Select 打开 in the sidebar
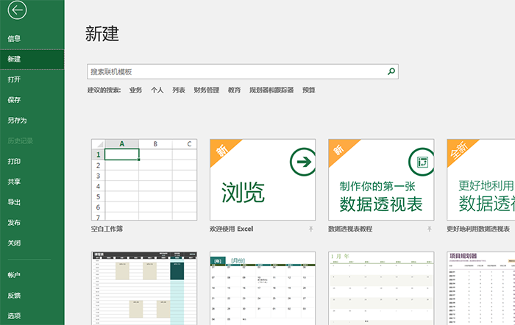The image size is (515, 325). click(14, 79)
